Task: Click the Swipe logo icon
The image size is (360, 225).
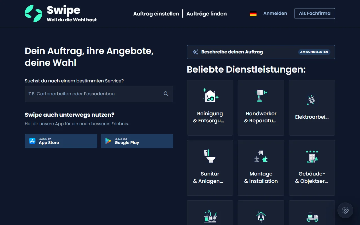Action: [33, 13]
